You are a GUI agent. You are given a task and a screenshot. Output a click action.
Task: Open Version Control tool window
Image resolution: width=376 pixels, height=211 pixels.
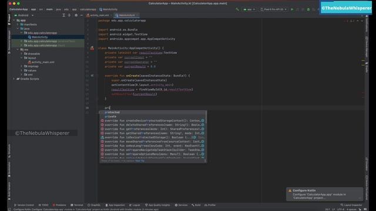24,205
